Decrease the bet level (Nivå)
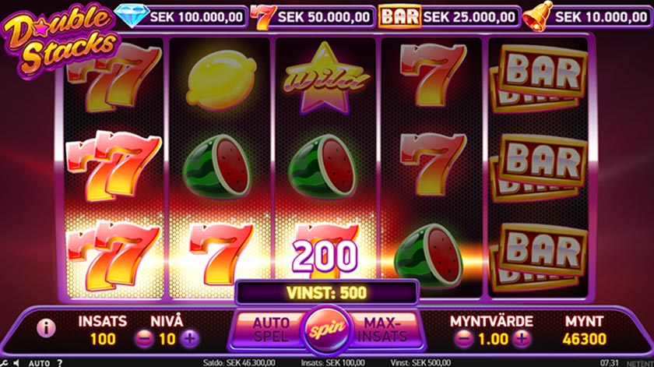This screenshot has width=654, height=367. point(144,339)
